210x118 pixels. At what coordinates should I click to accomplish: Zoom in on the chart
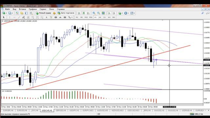pyautogui.click(x=94, y=13)
